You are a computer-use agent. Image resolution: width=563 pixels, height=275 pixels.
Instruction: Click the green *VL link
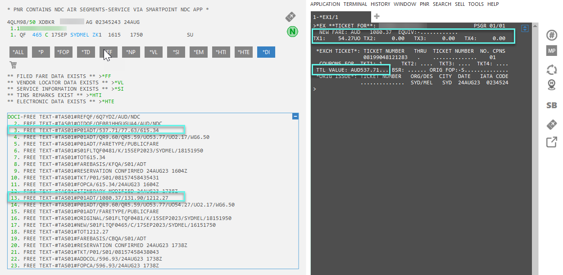click(x=119, y=82)
